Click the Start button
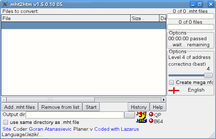 [x=91, y=107]
